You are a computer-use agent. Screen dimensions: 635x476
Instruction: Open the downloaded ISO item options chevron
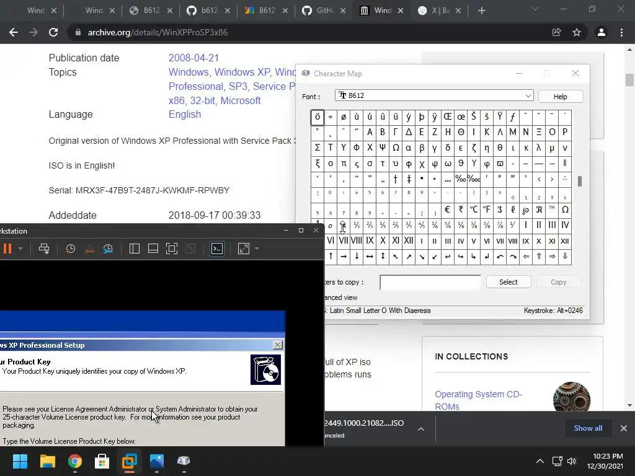[x=421, y=429]
